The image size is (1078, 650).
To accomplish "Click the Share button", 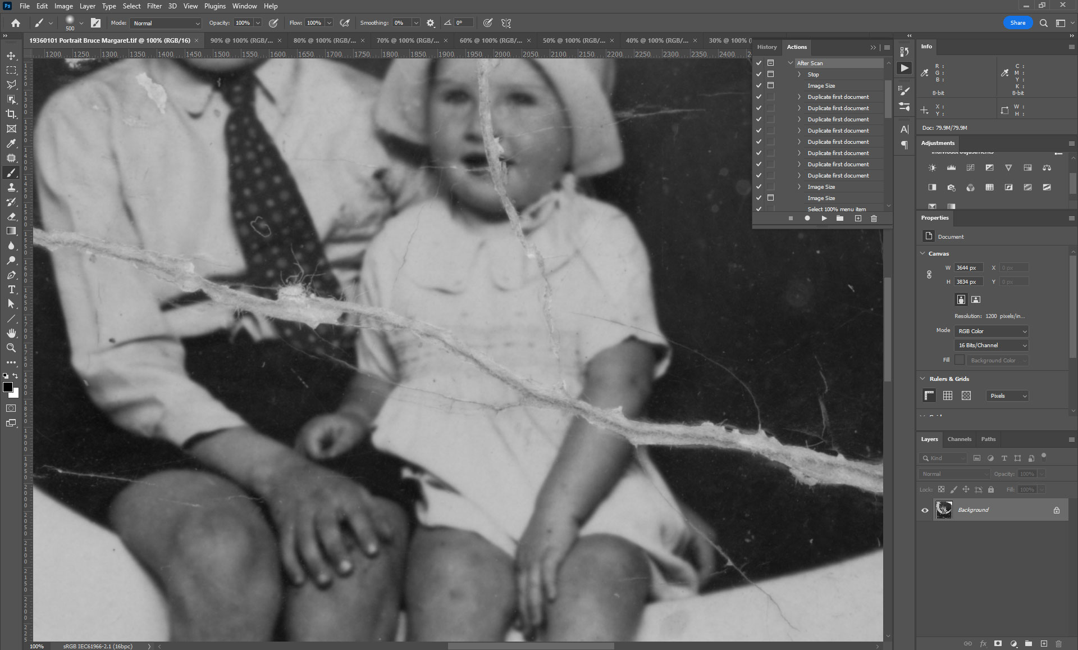I will pos(1017,23).
